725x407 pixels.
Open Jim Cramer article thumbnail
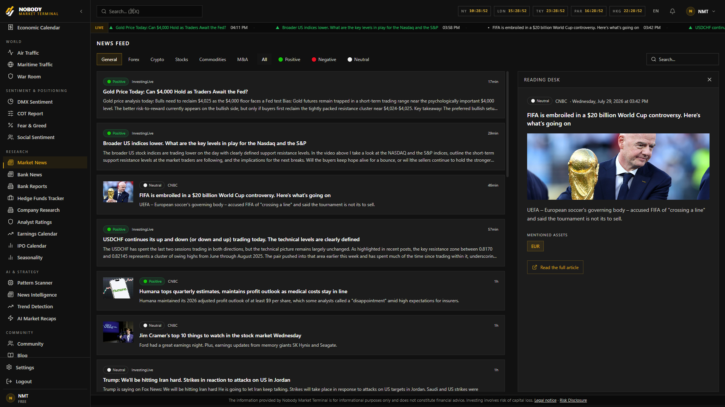click(118, 332)
